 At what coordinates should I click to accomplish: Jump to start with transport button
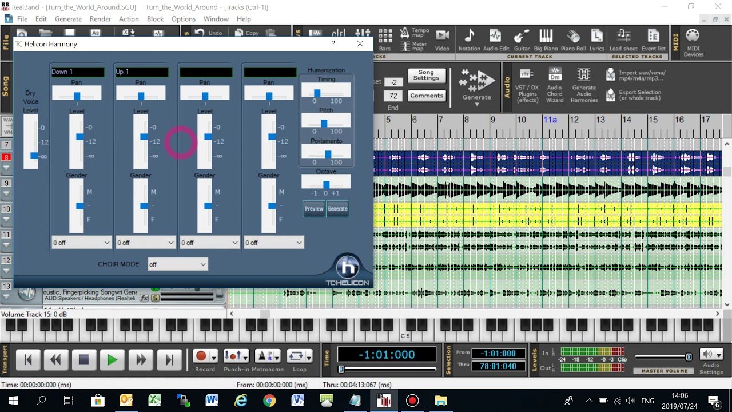click(x=27, y=359)
